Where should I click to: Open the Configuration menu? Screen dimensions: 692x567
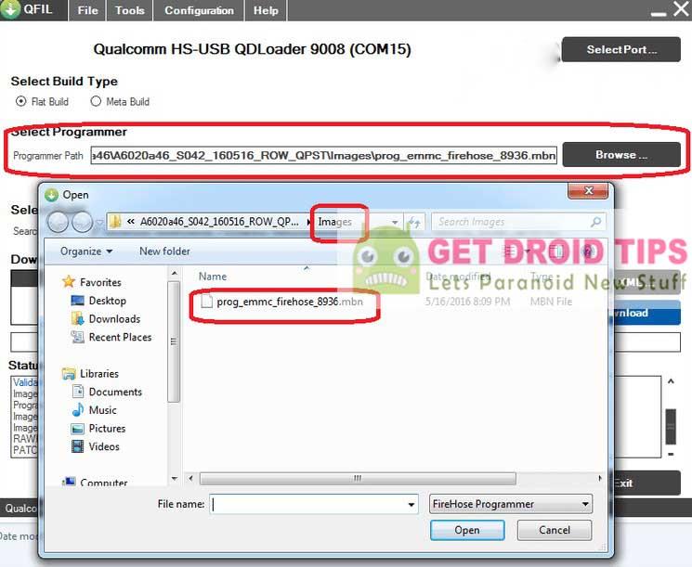[199, 10]
